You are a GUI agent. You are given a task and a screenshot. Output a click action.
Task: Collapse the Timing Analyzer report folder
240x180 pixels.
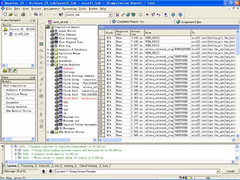48,65
